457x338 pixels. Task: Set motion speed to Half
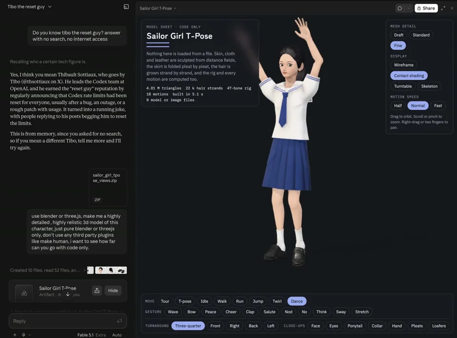[x=398, y=106]
